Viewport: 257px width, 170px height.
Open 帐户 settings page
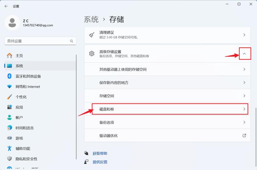click(x=40, y=117)
